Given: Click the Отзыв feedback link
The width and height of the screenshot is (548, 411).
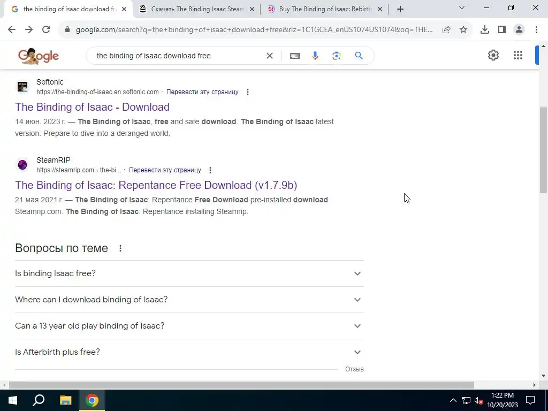Looking at the screenshot, I should point(354,369).
